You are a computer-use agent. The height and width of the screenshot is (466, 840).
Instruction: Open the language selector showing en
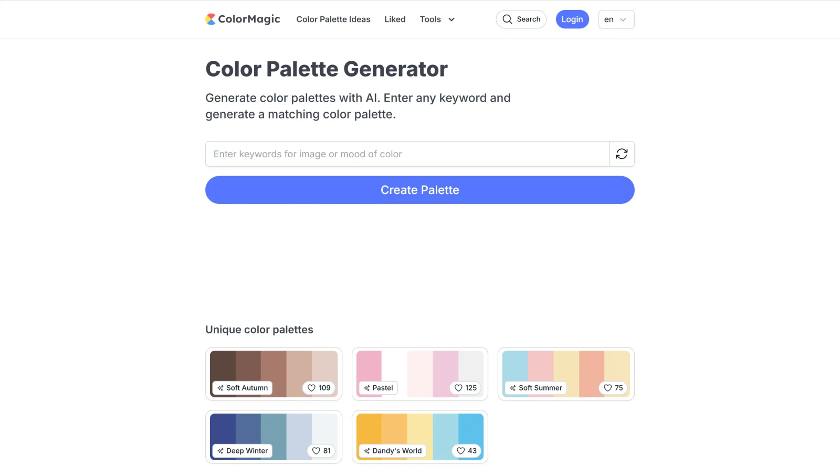(x=615, y=19)
